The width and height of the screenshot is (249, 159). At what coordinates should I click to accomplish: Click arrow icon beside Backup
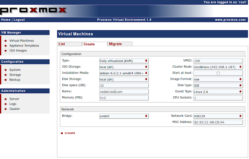tap(6, 80)
